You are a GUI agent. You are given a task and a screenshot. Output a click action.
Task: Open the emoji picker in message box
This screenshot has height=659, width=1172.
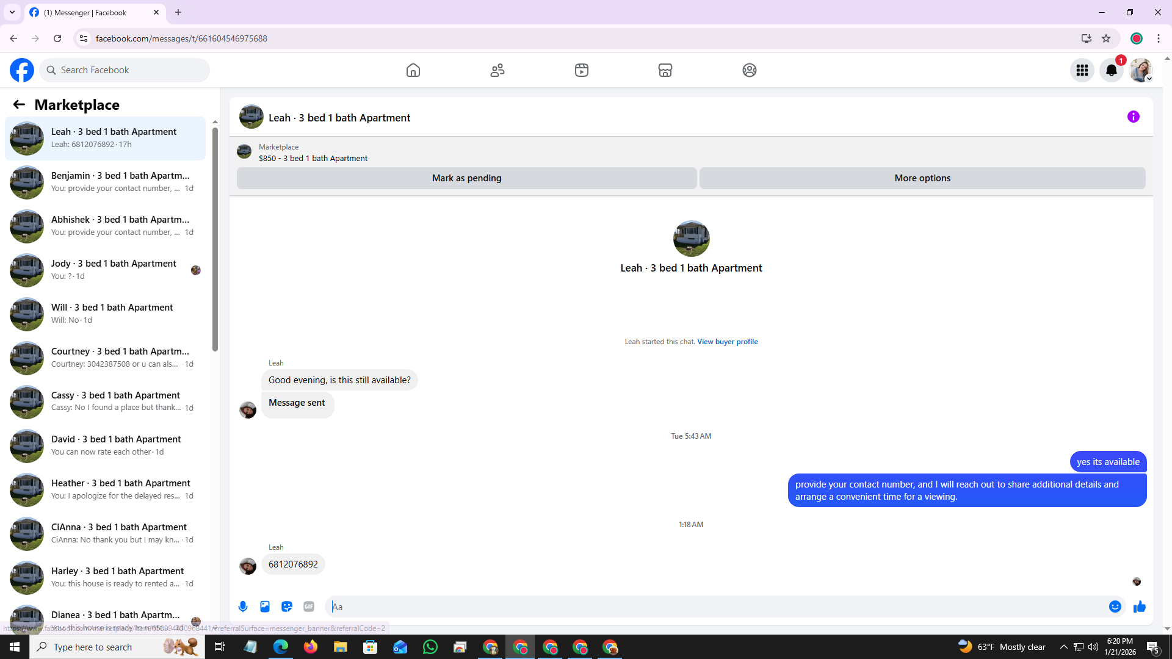(x=1115, y=607)
